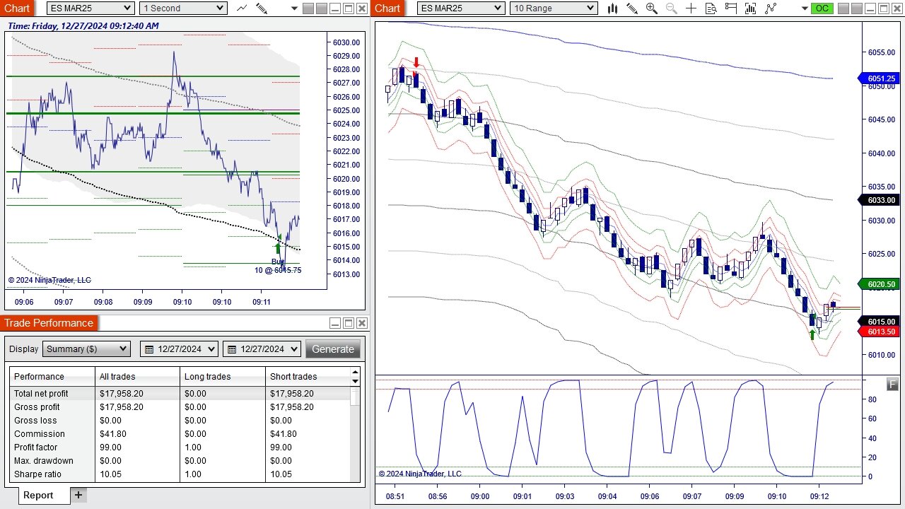The height and width of the screenshot is (509, 905).
Task: Click 6051.25 blue price marker
Action: (x=877, y=79)
